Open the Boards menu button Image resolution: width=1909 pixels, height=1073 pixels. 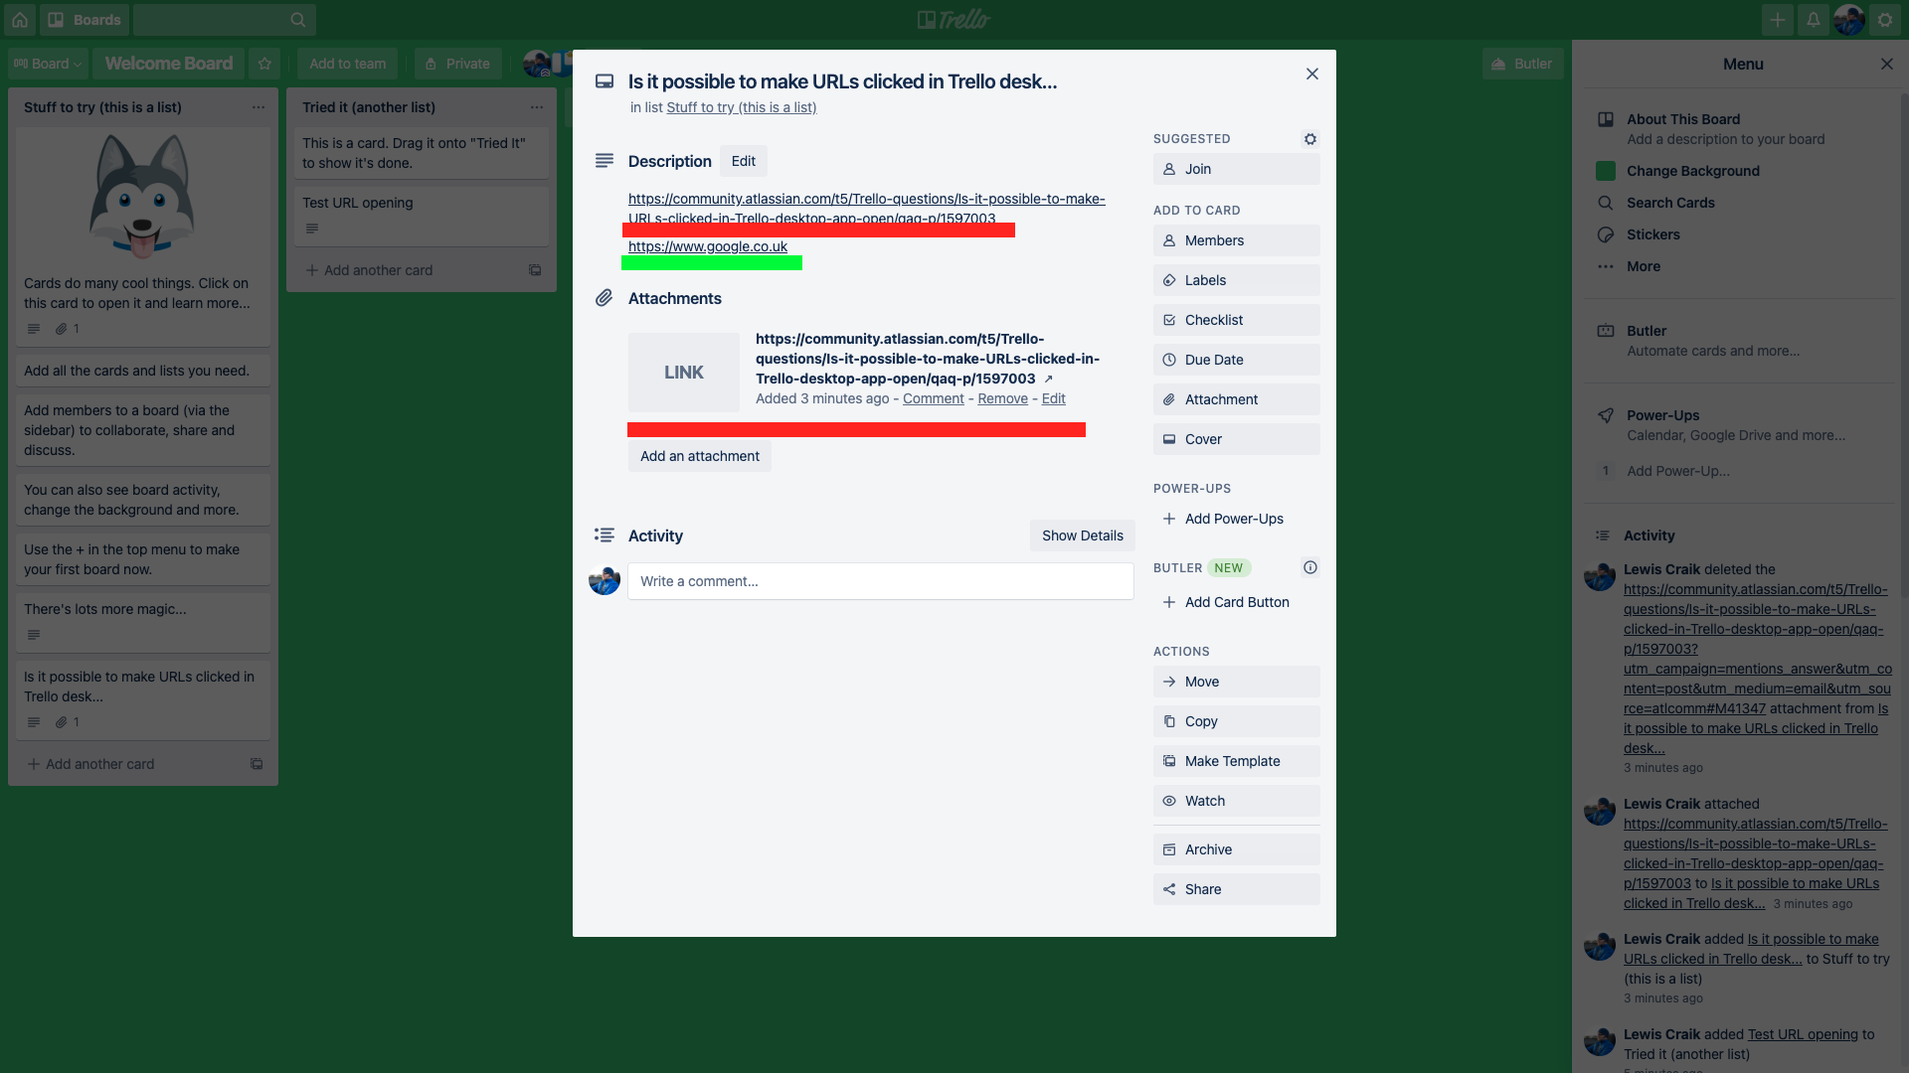point(85,20)
